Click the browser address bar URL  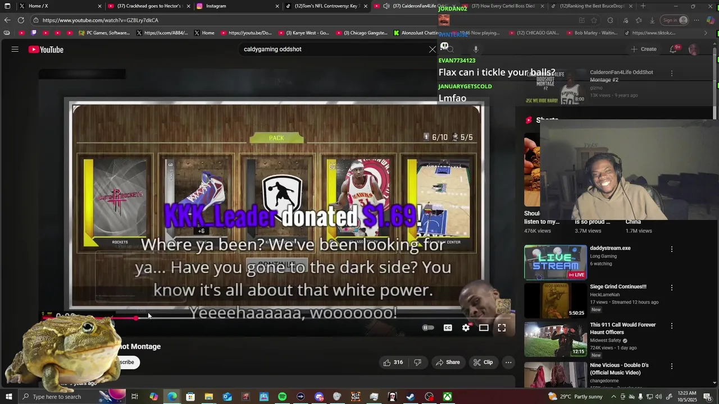pyautogui.click(x=100, y=20)
